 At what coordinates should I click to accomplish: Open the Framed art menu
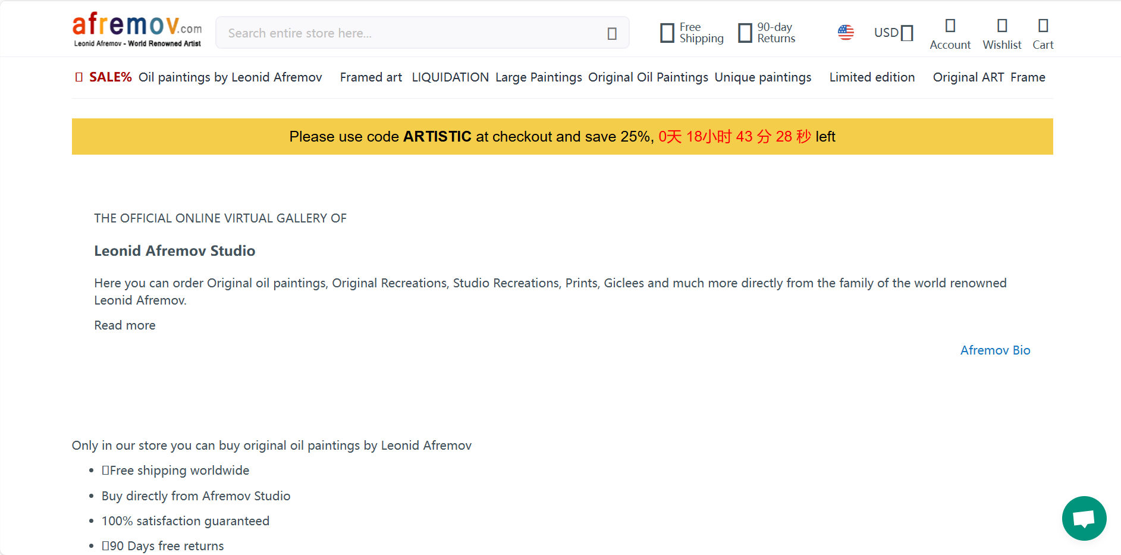(x=370, y=77)
